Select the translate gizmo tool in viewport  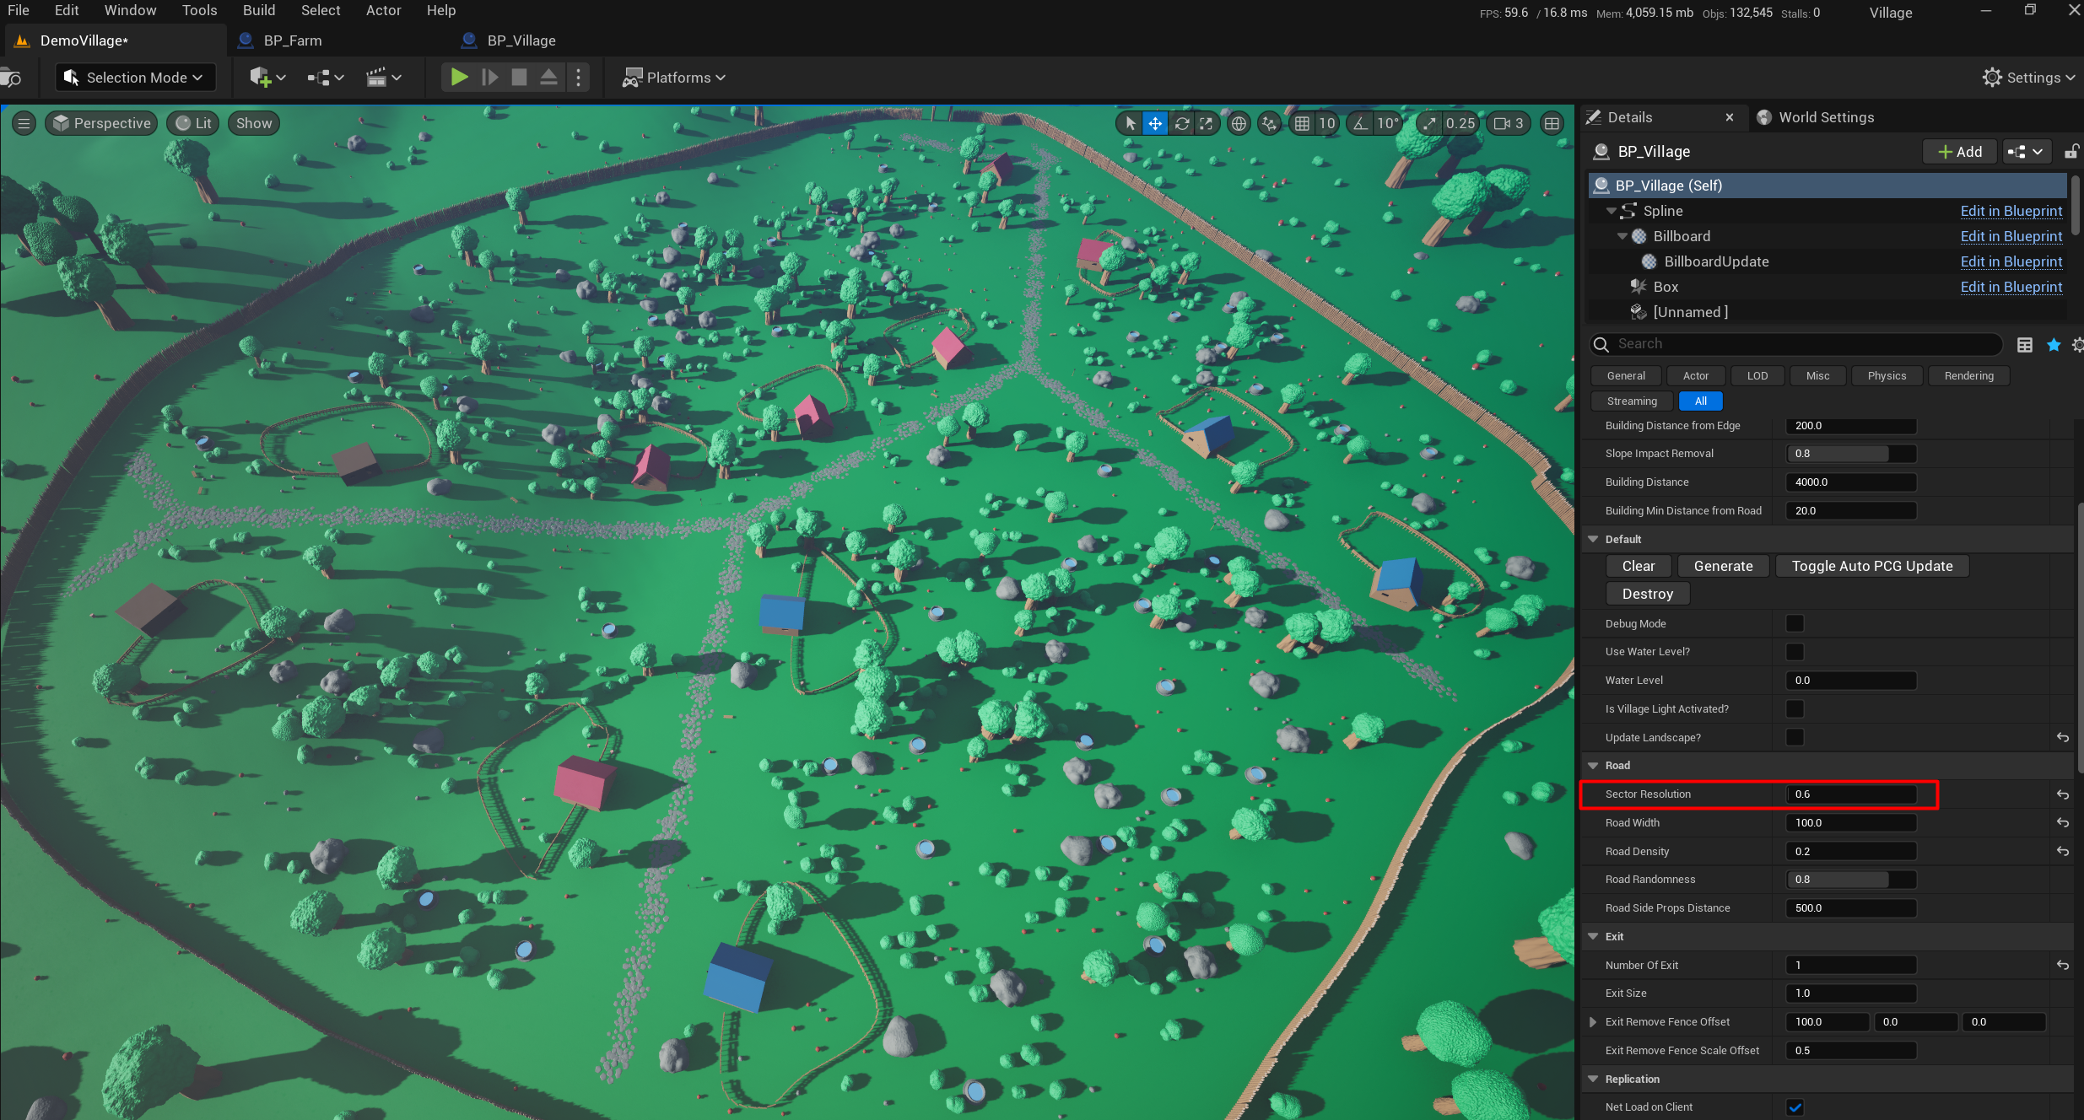coord(1155,123)
